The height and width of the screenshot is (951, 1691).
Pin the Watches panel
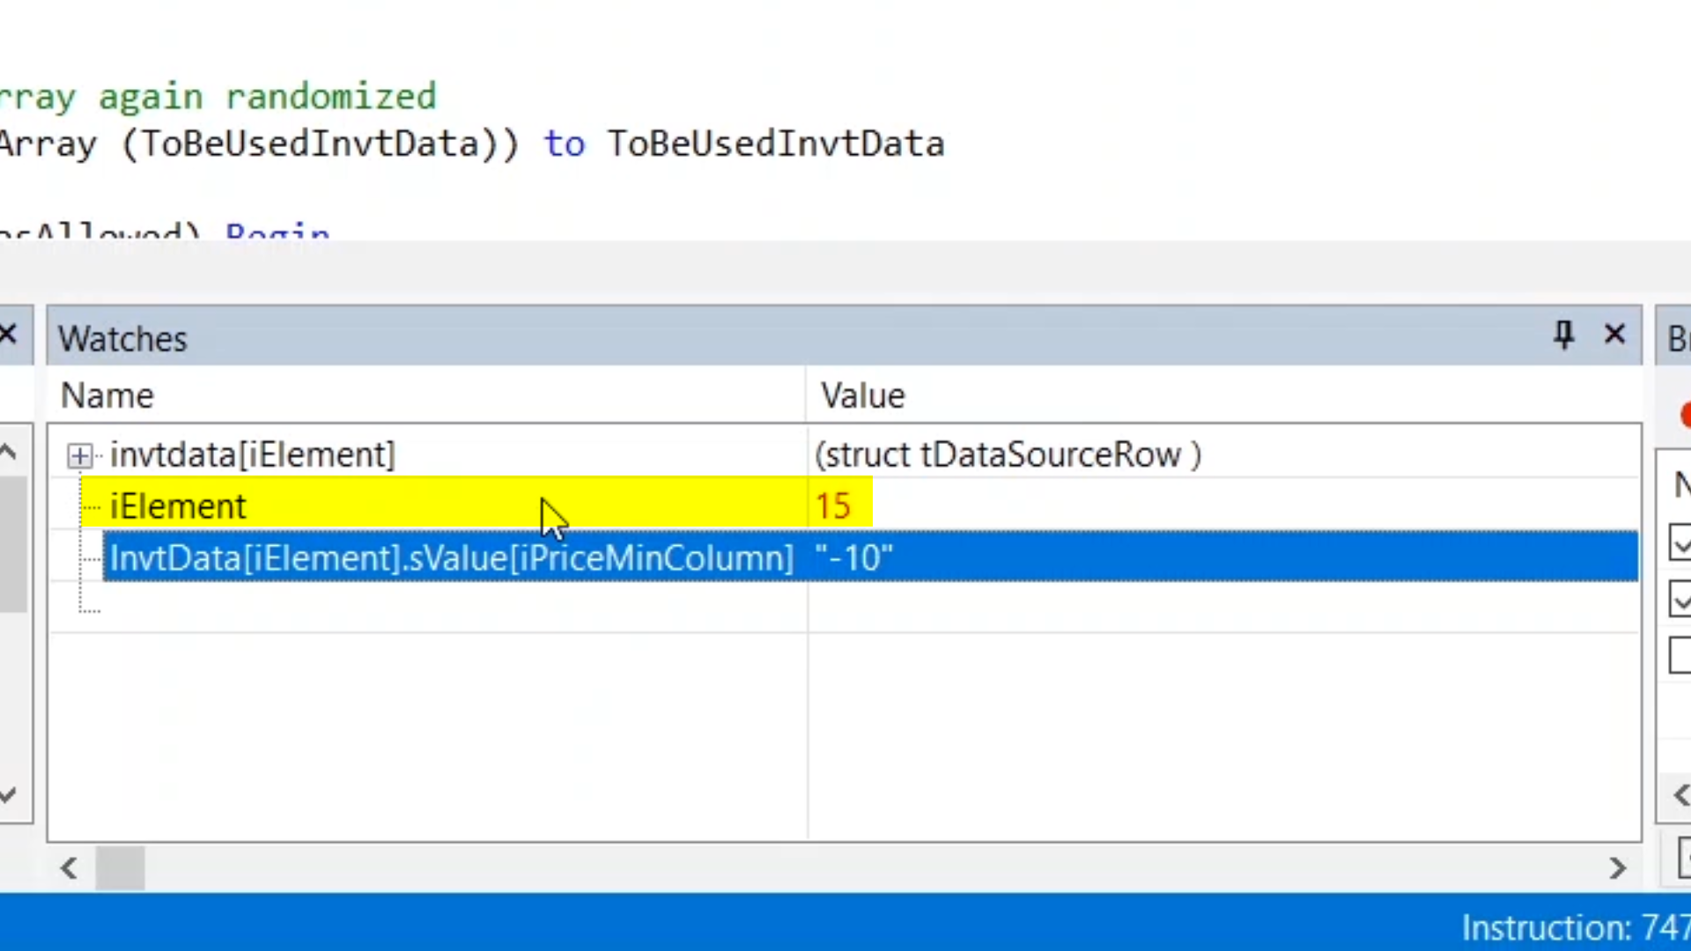(1563, 335)
